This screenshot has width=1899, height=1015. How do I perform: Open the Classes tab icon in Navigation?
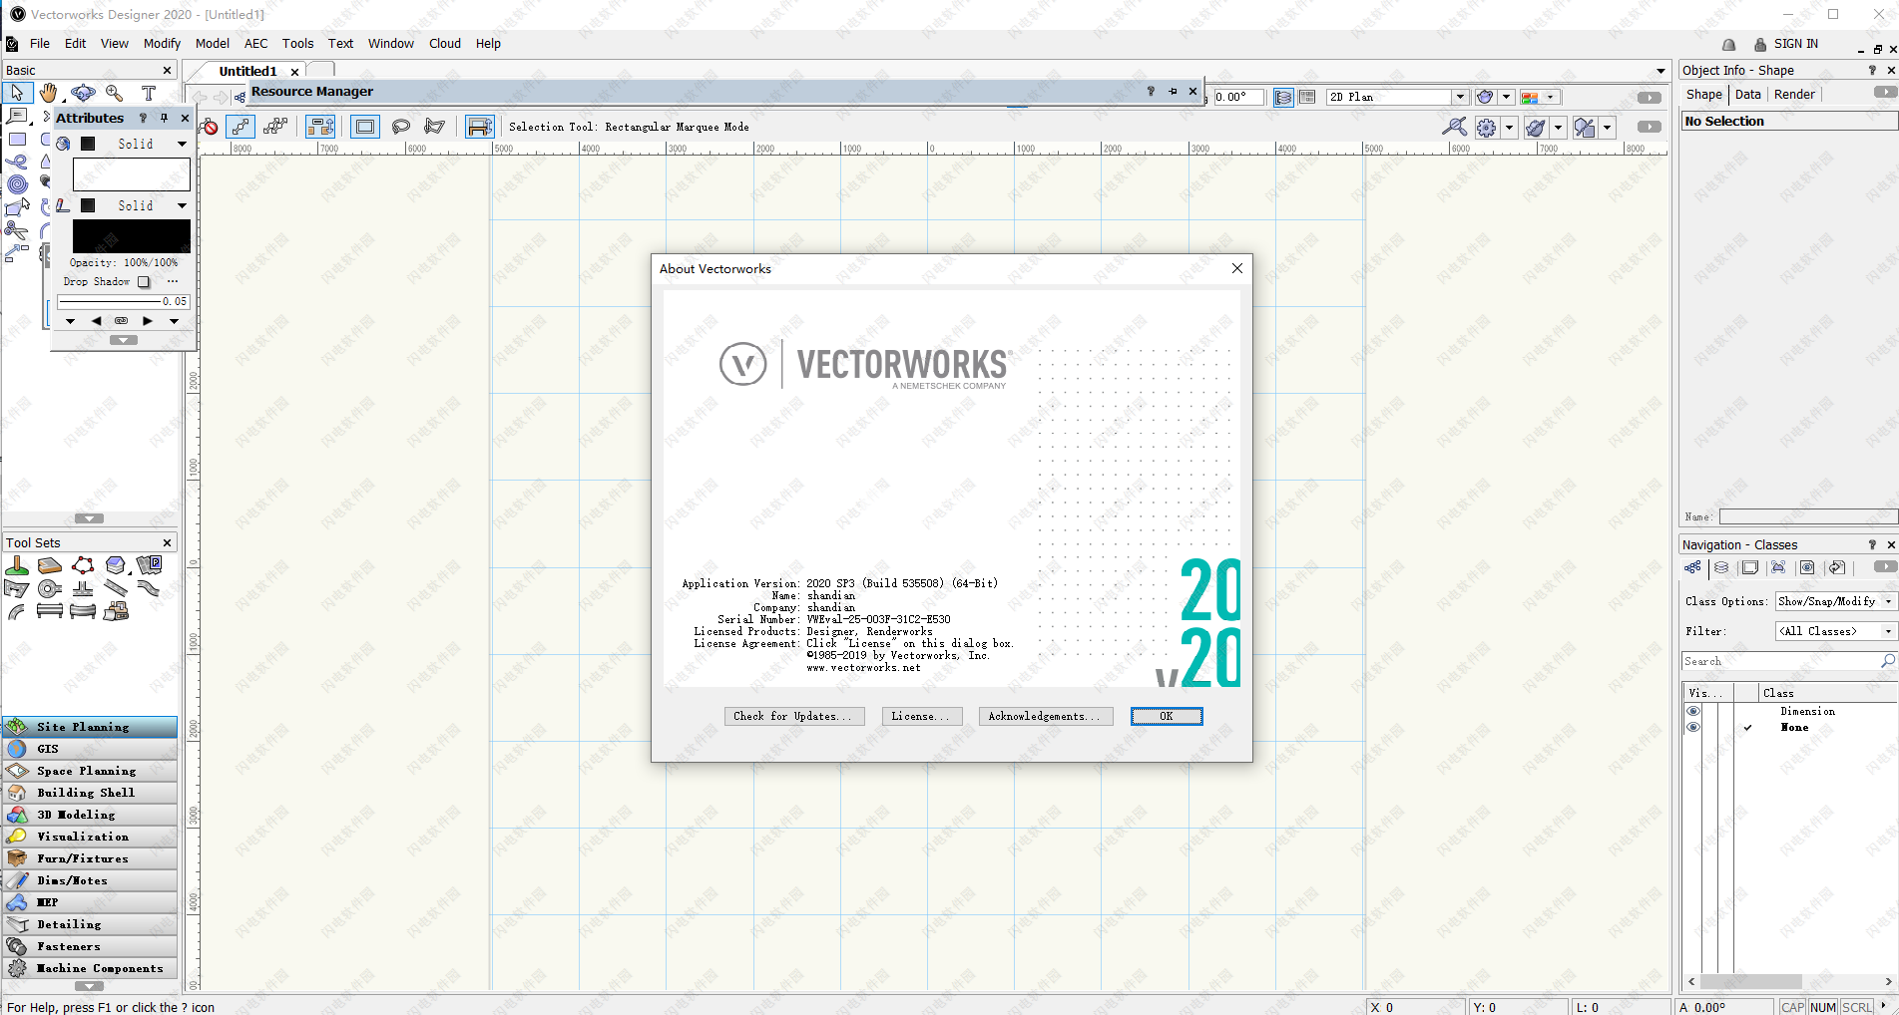(x=1693, y=567)
